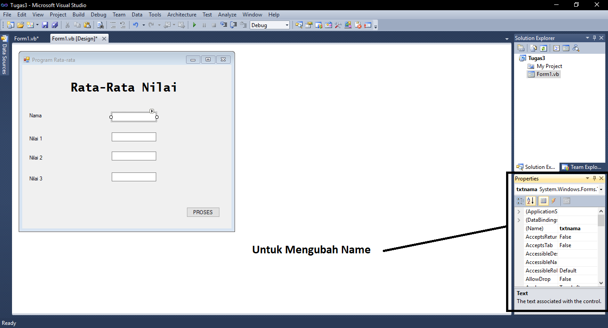Click the Show All Files icon

tap(533, 48)
